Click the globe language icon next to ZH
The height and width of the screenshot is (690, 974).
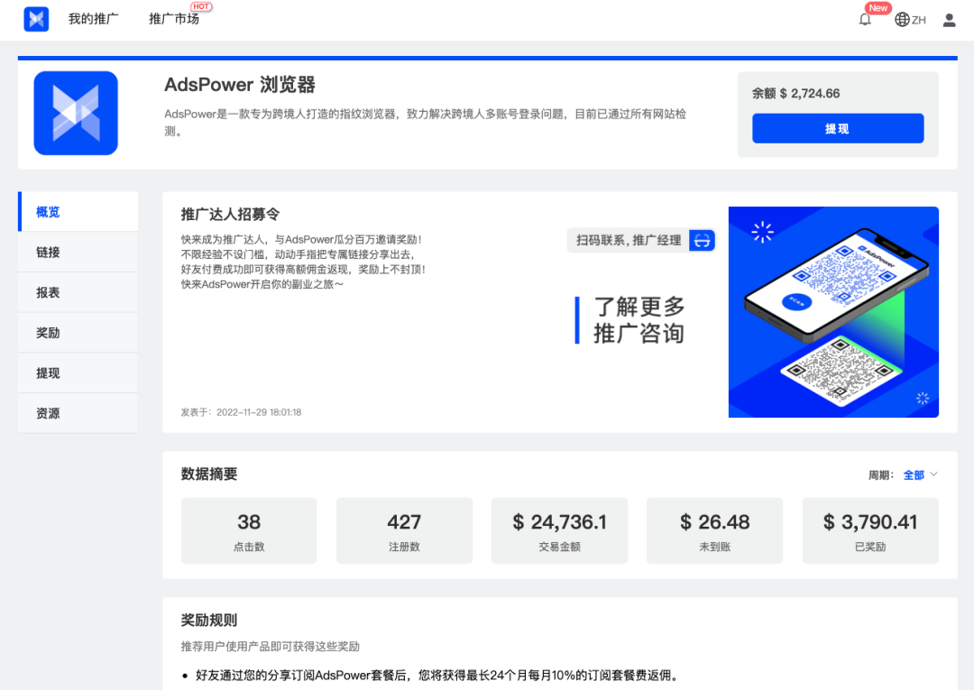901,19
